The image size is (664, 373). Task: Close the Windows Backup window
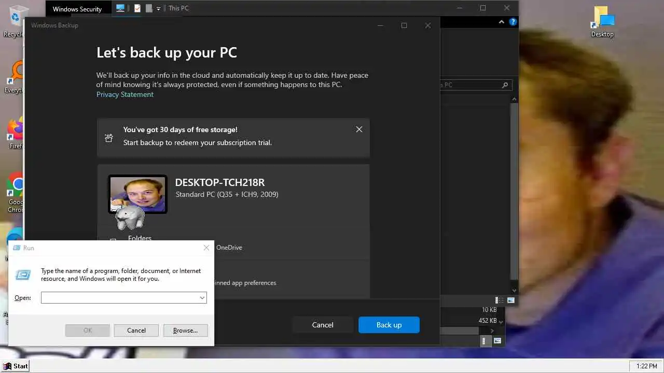click(x=428, y=25)
